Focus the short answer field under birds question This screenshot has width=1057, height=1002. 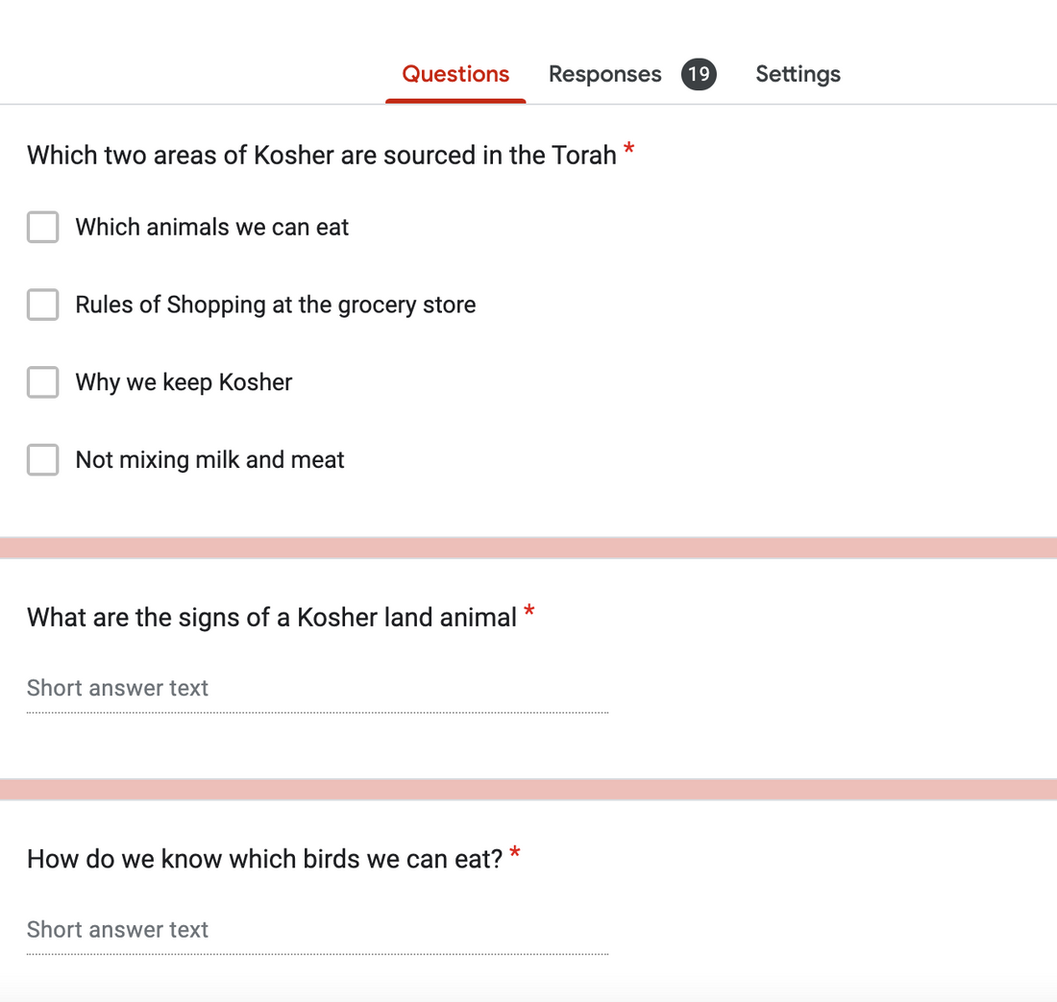[317, 930]
